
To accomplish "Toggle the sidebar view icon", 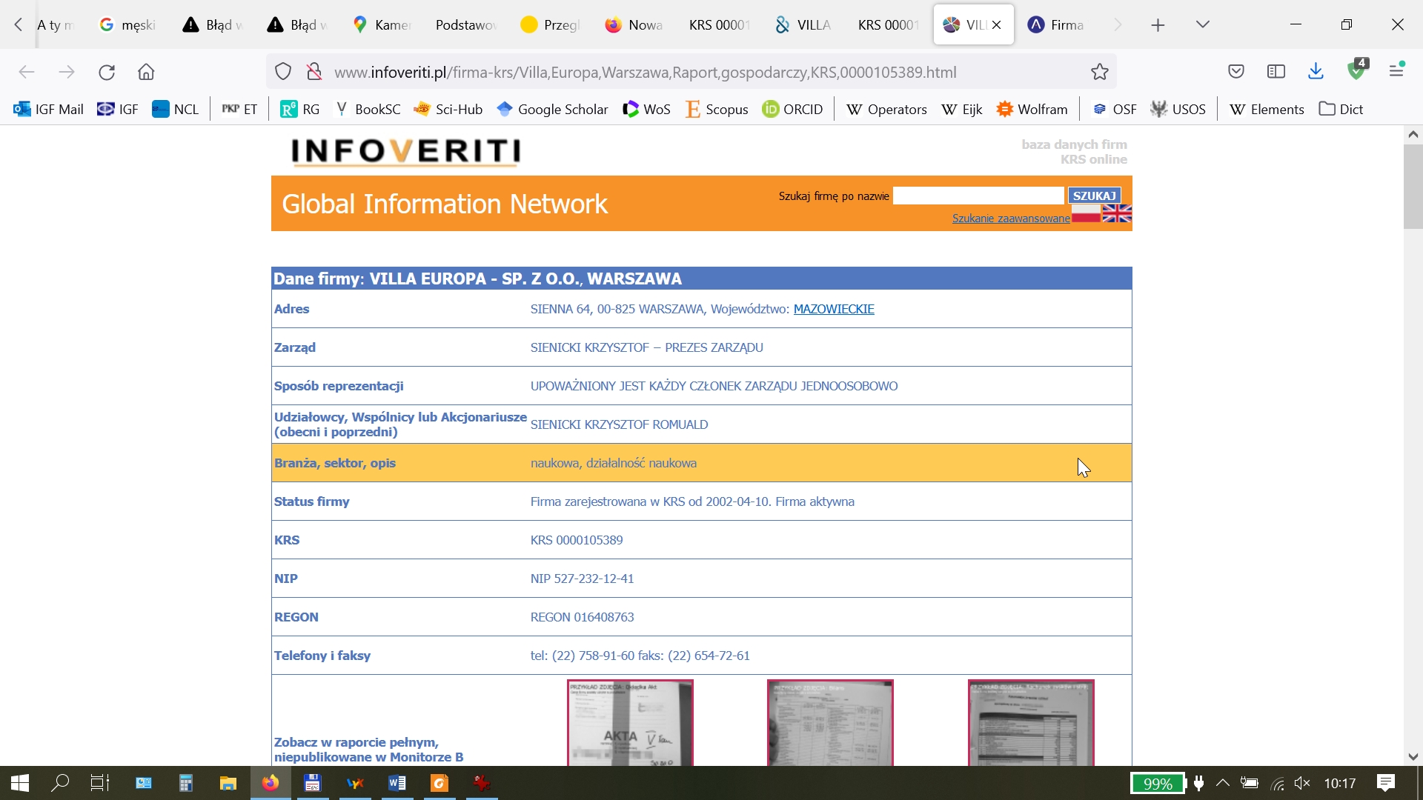I will pyautogui.click(x=1276, y=72).
